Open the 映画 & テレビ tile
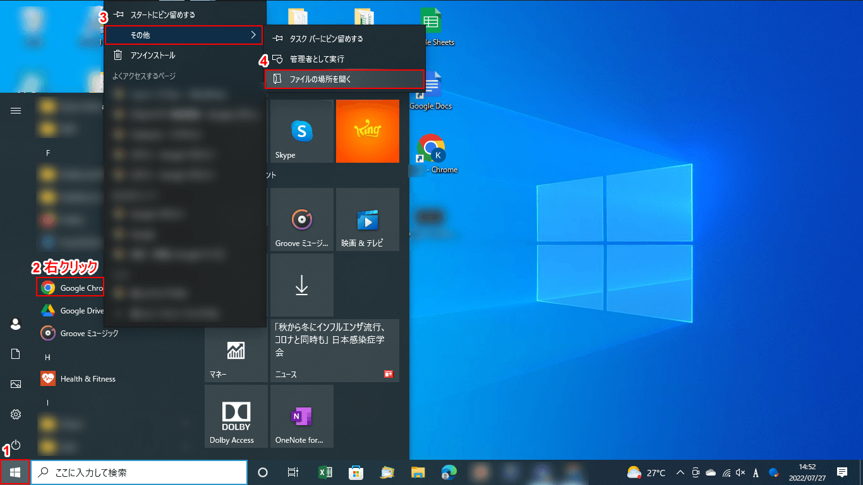 (368, 219)
